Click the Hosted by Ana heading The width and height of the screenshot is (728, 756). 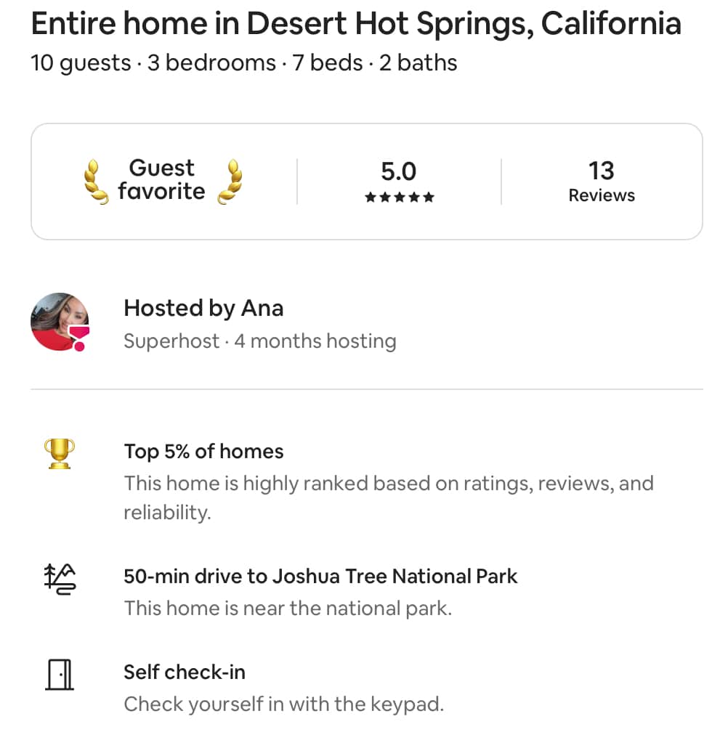[203, 308]
